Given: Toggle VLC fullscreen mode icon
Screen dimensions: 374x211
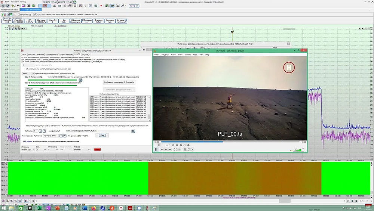Looking at the screenshot, I should pyautogui.click(x=175, y=149).
